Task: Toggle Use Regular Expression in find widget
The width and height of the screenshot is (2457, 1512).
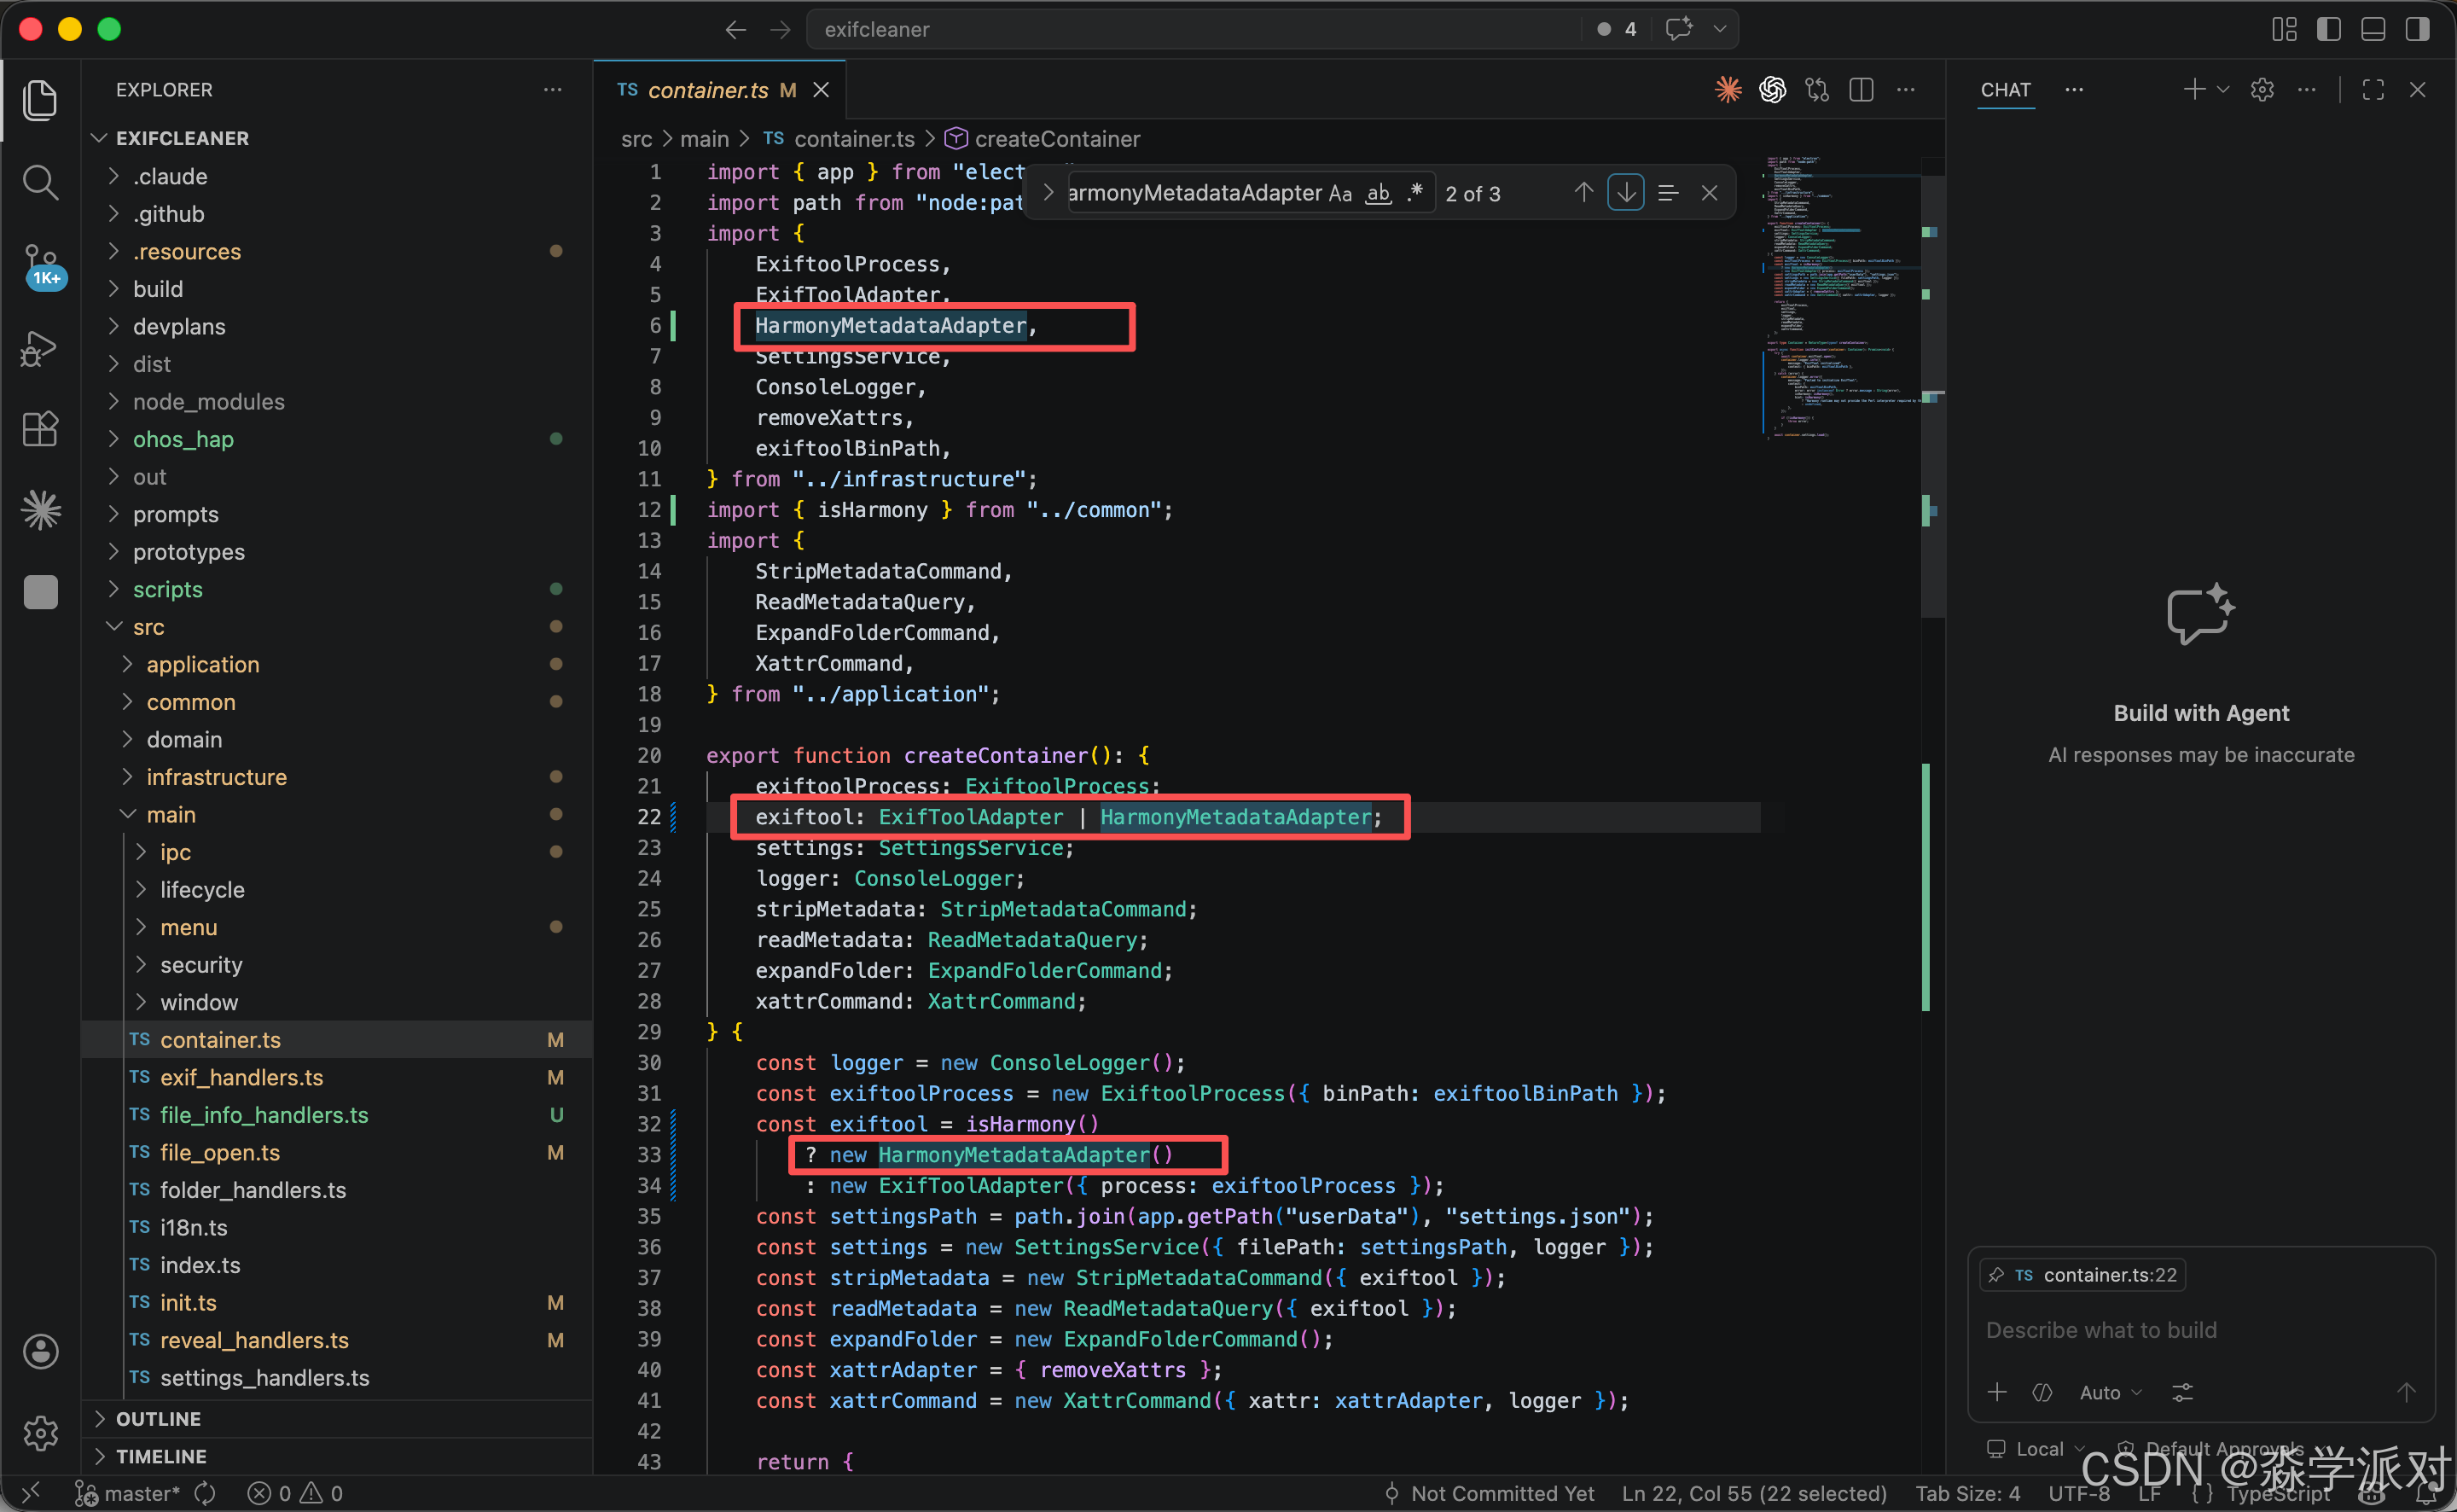Action: (x=1415, y=193)
